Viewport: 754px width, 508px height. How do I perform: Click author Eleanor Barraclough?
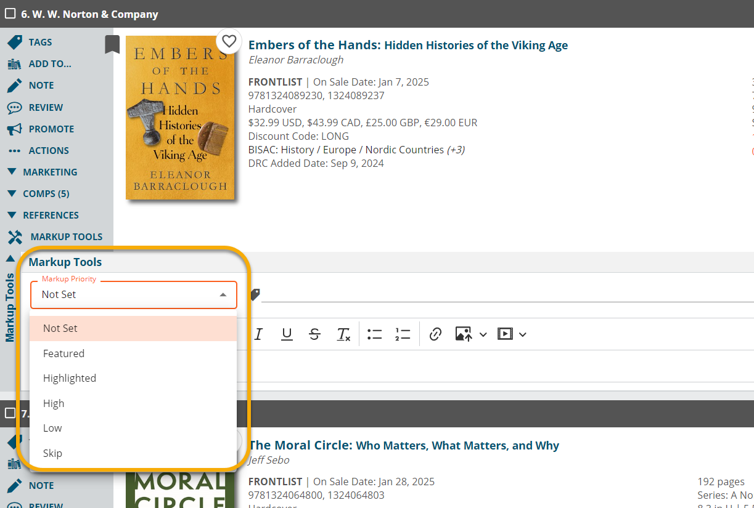(x=296, y=60)
